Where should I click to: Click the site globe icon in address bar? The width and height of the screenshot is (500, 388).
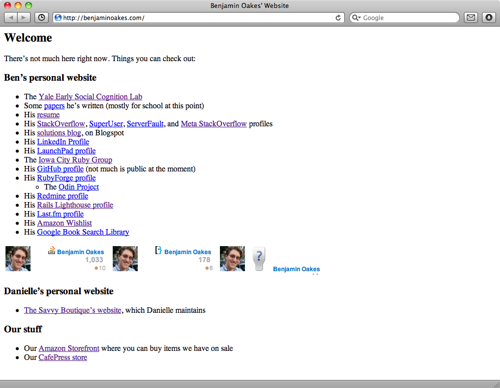[x=58, y=18]
